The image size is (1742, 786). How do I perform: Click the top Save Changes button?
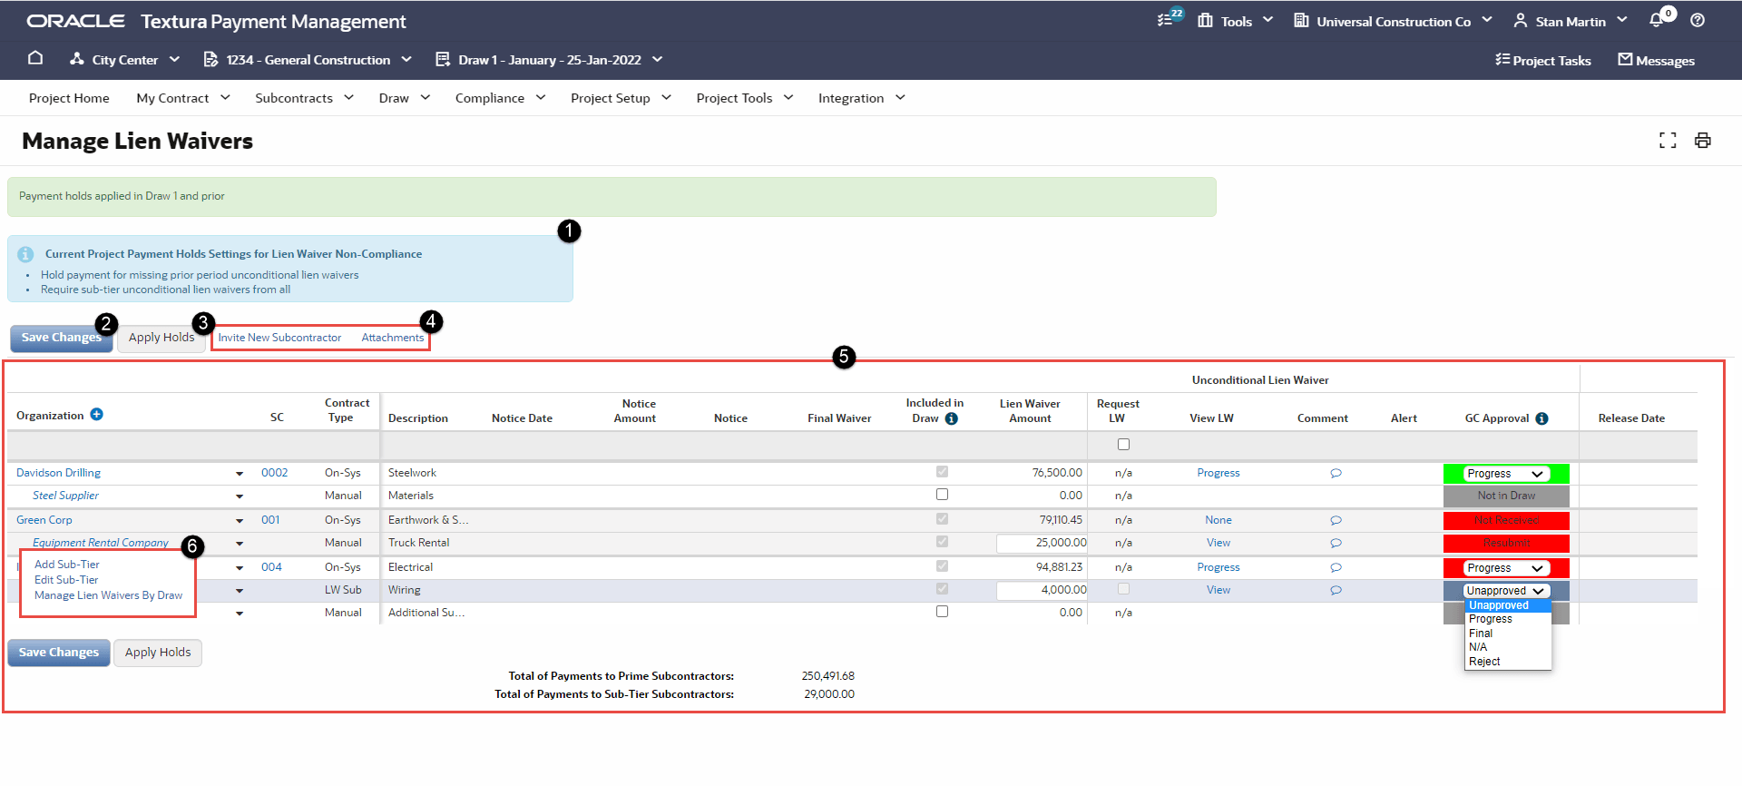(x=61, y=338)
